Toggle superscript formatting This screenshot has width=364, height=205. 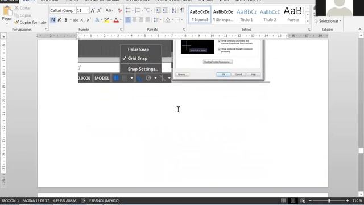pos(89,20)
